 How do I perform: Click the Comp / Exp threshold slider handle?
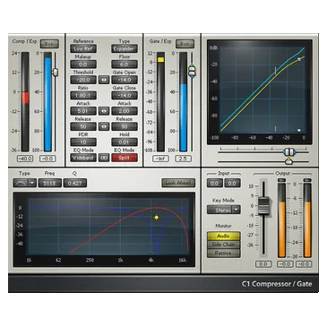pos(55,72)
